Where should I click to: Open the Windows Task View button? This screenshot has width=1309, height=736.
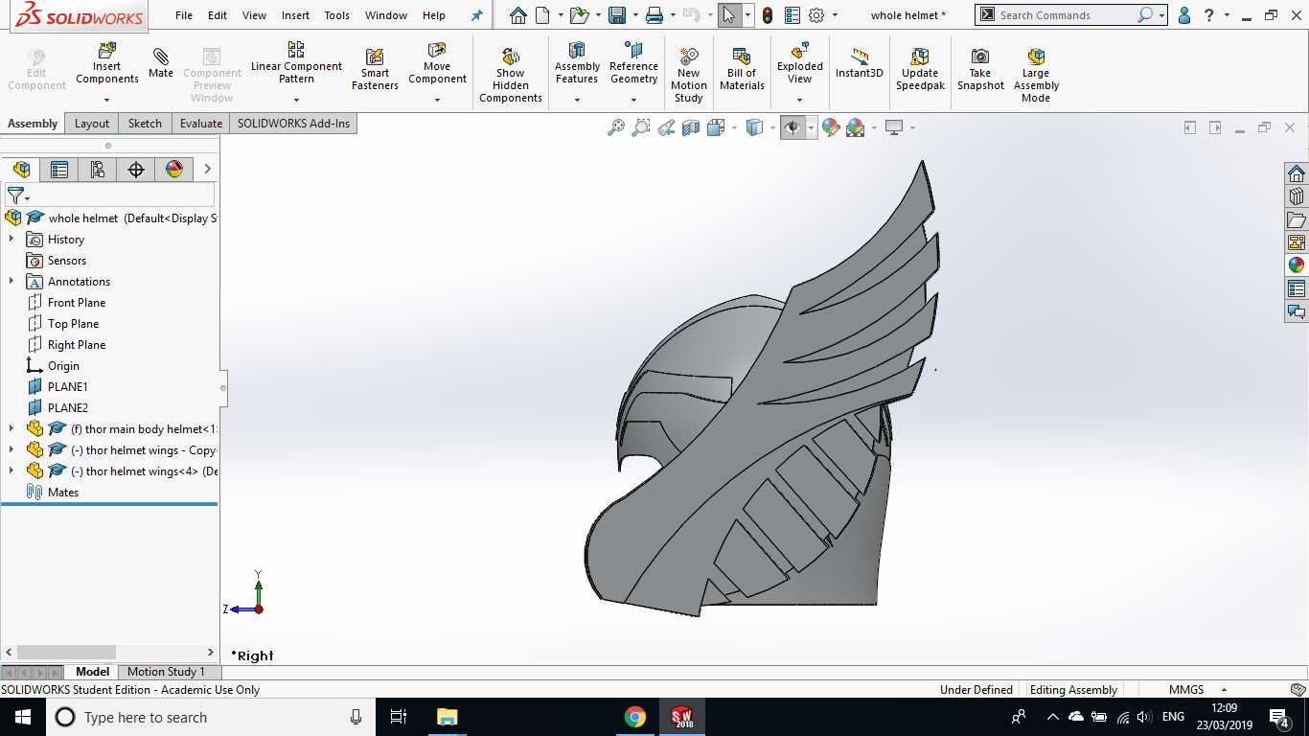399,717
